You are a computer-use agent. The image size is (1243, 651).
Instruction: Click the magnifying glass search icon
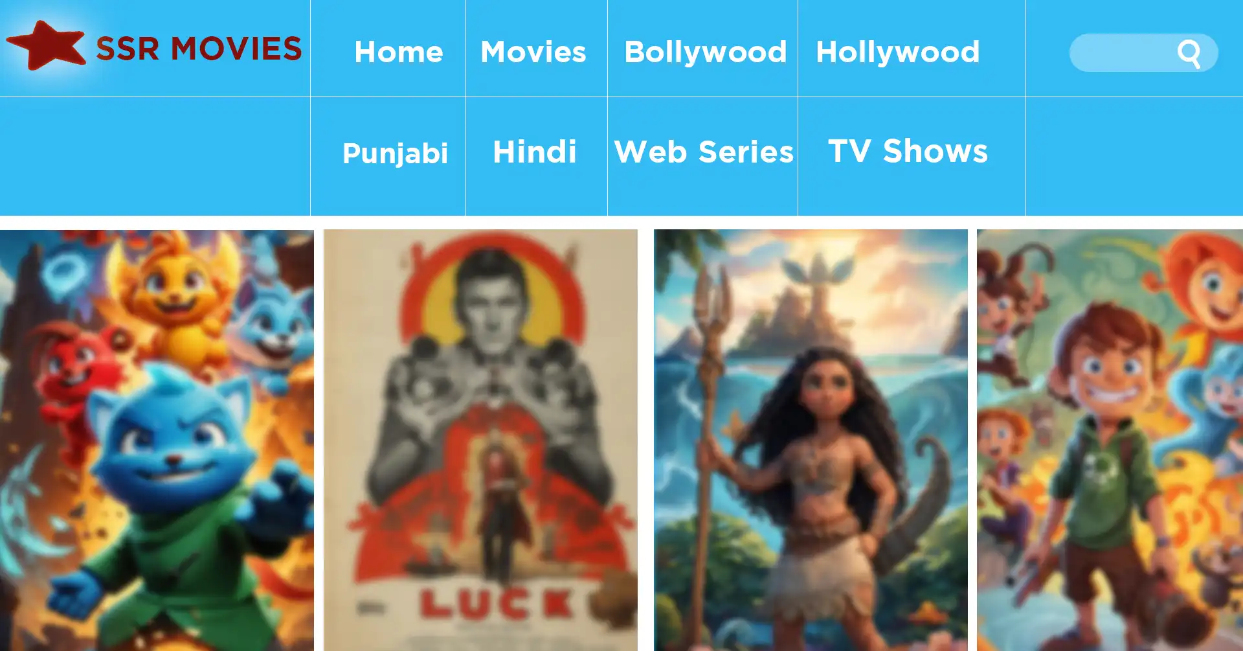click(x=1189, y=53)
